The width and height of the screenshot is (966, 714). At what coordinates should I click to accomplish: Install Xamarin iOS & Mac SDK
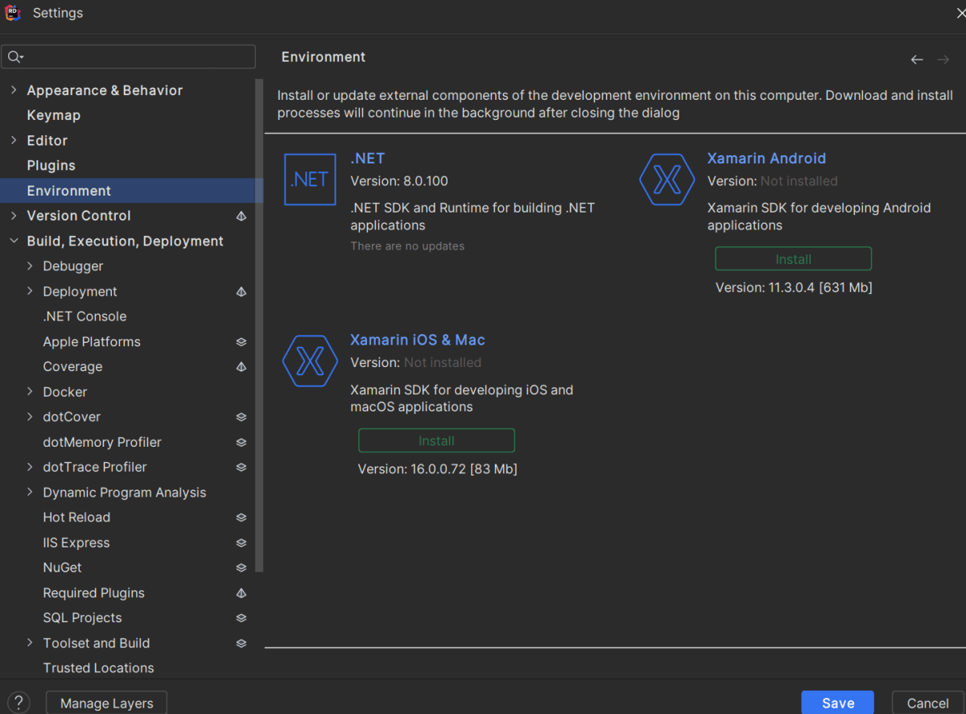436,440
